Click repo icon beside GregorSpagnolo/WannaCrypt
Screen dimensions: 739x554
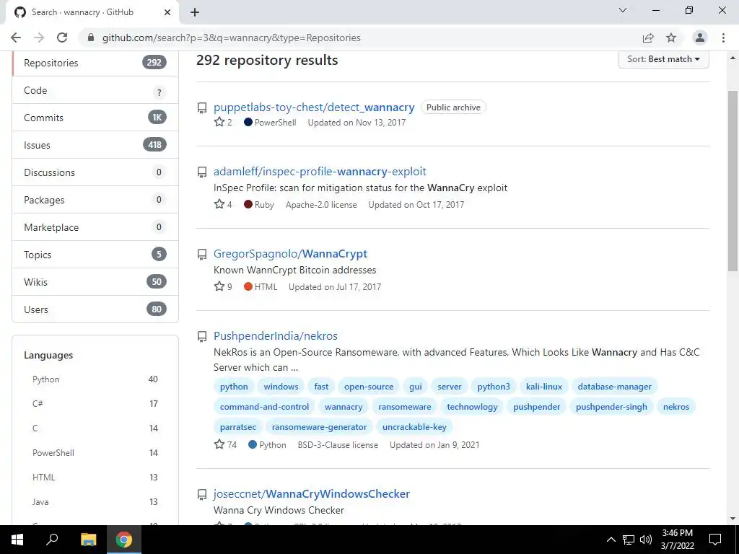(x=202, y=255)
